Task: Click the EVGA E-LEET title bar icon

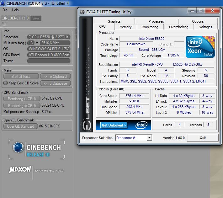Action: [x=82, y=12]
